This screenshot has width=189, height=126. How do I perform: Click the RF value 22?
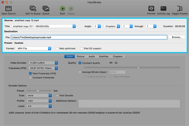pyautogui.click(x=116, y=63)
